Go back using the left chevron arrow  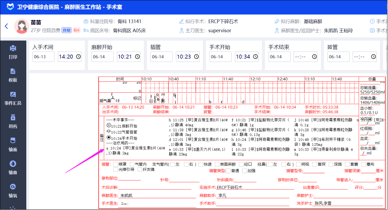click(6, 26)
